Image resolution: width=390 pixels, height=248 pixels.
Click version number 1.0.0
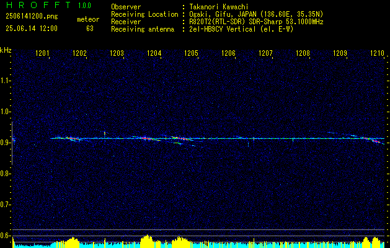tap(84, 6)
